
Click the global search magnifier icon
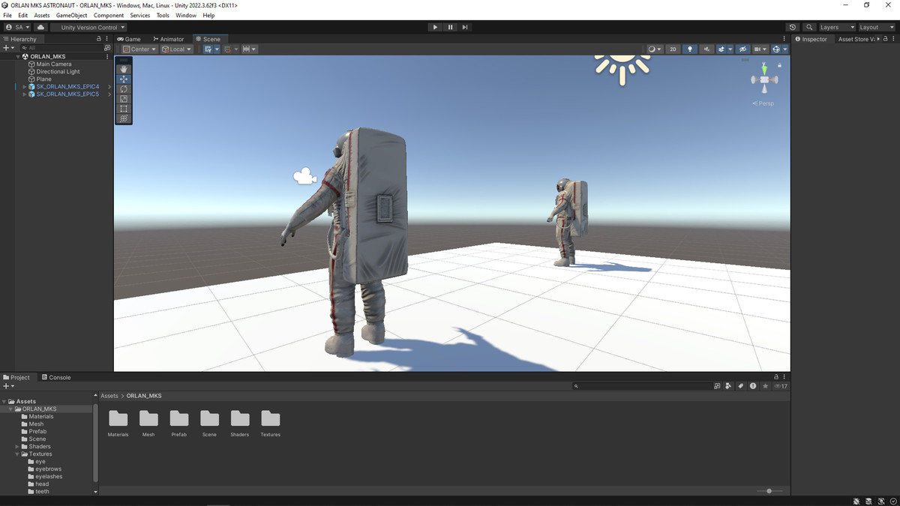[x=809, y=27]
